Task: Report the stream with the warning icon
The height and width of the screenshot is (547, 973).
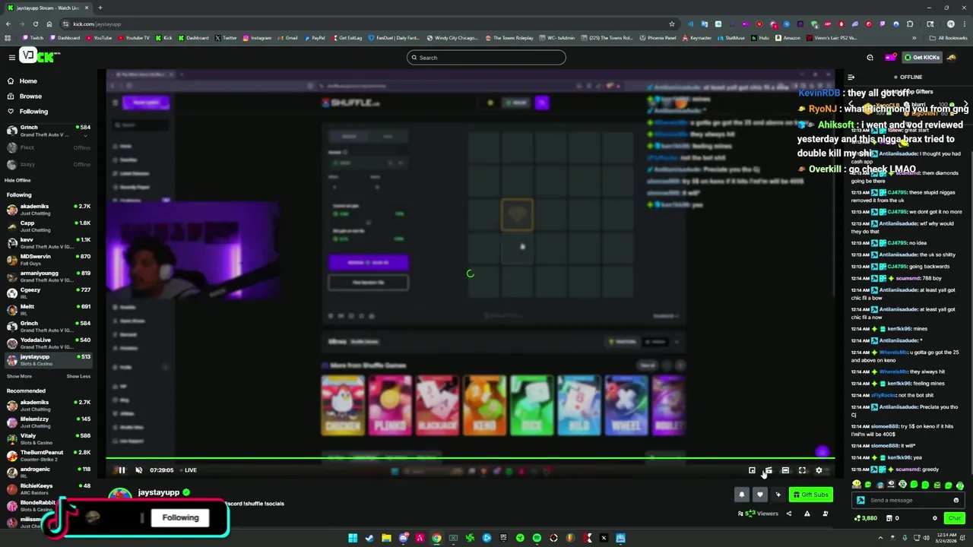Action: 807,514
